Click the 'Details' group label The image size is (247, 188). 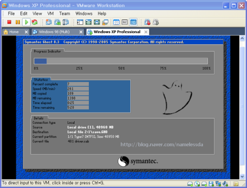[x=39, y=118]
